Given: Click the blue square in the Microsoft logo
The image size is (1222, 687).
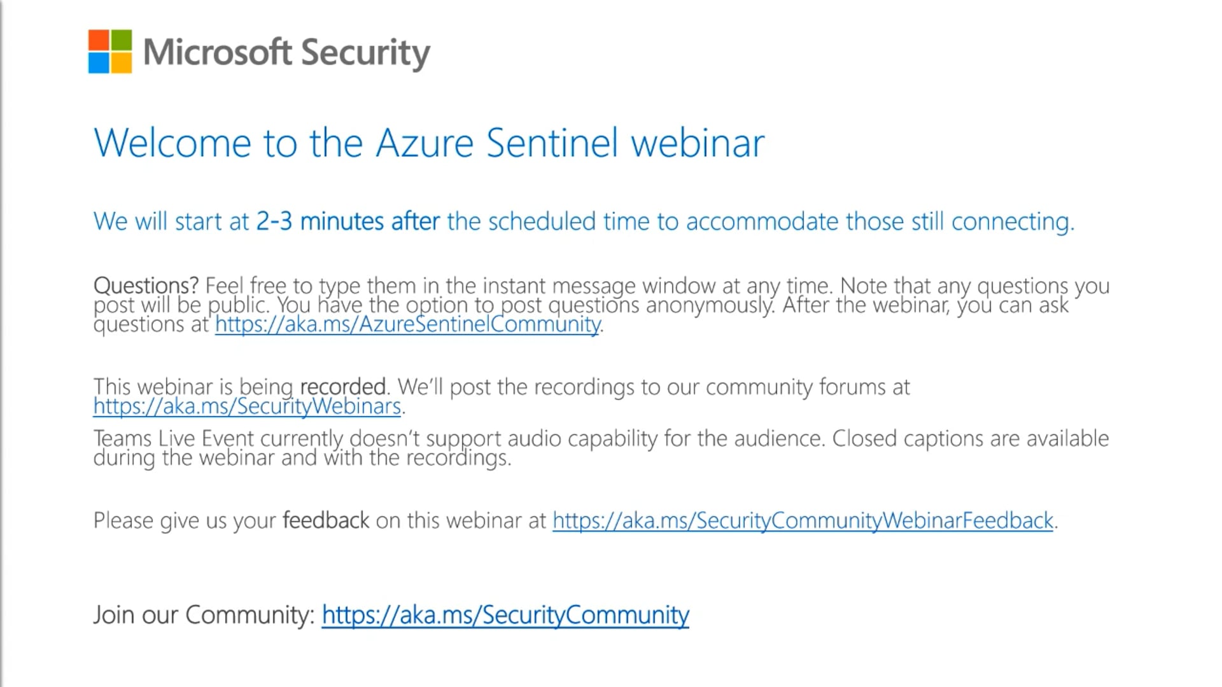Looking at the screenshot, I should pyautogui.click(x=99, y=63).
